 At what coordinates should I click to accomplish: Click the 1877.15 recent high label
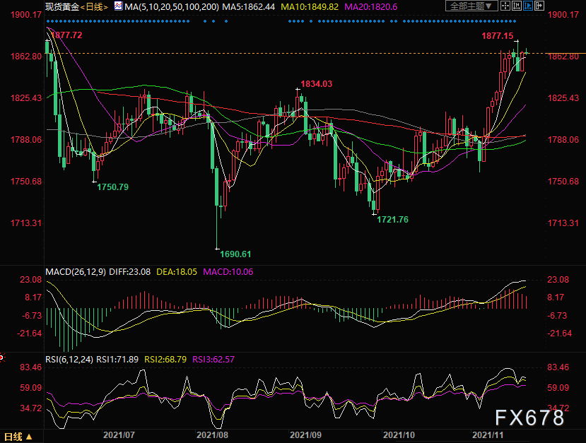tap(498, 36)
